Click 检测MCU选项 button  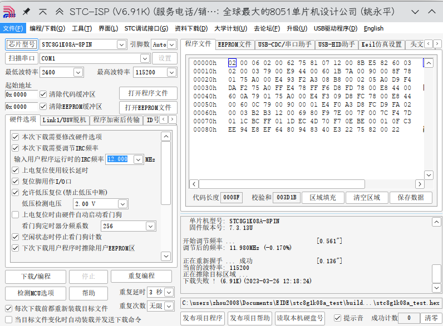tap(36, 293)
